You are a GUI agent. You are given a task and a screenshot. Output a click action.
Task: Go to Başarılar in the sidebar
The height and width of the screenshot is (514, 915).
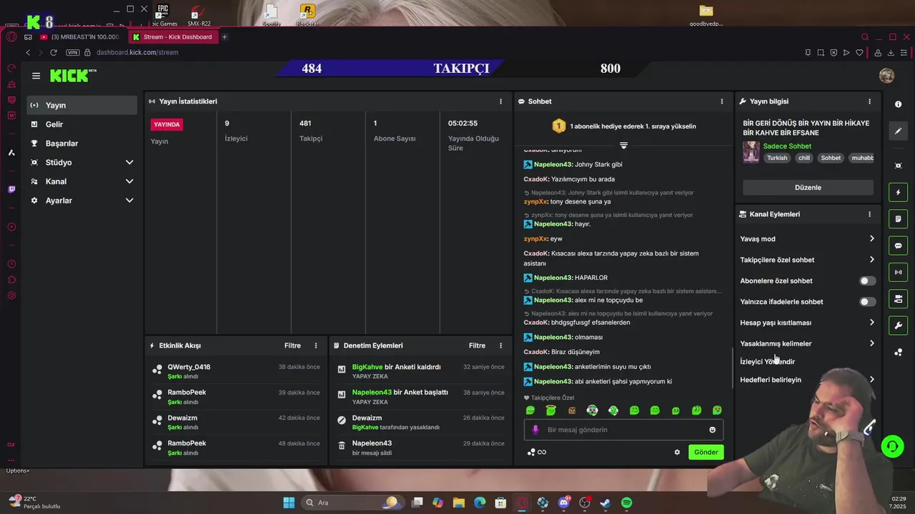tap(83, 143)
